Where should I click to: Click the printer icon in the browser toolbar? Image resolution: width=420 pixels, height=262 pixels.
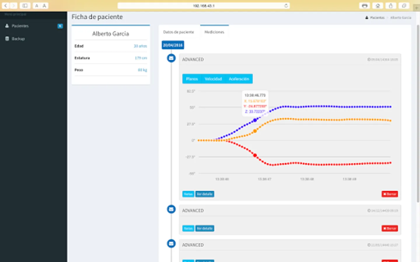pos(365,6)
